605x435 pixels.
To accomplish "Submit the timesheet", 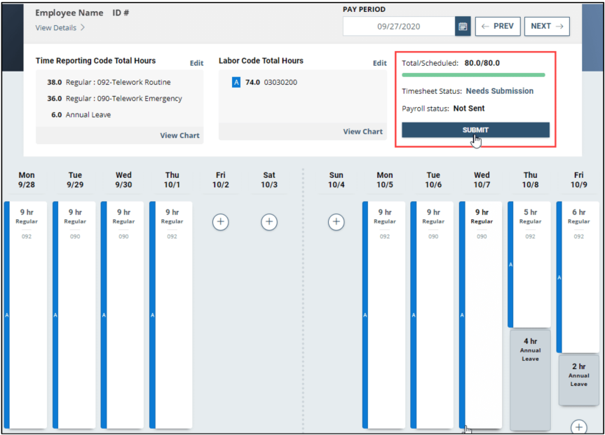I will [475, 130].
